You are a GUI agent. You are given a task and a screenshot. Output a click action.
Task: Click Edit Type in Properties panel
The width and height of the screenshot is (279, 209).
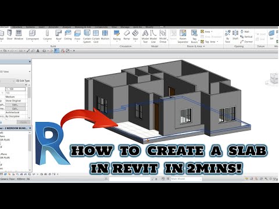point(23,81)
